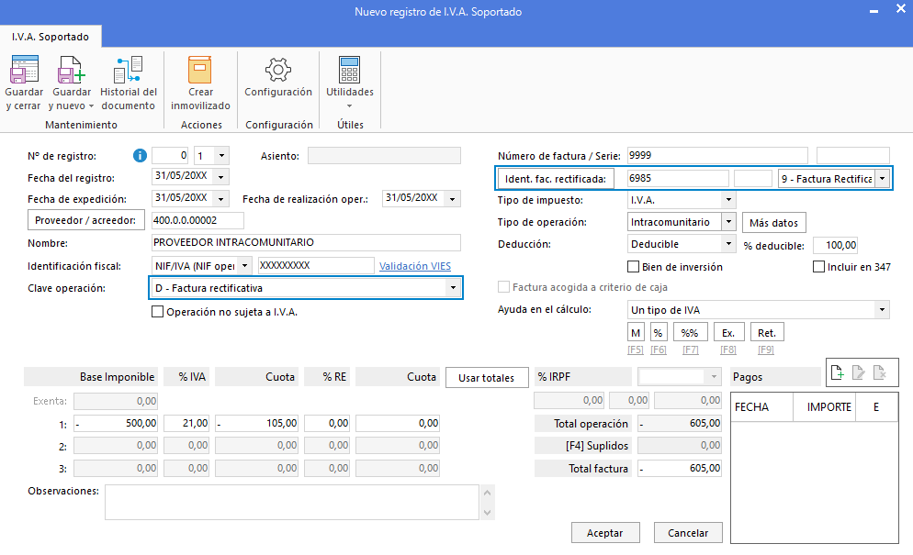
Task: Click the Observaciones scrollbar up arrow
Action: (x=488, y=493)
